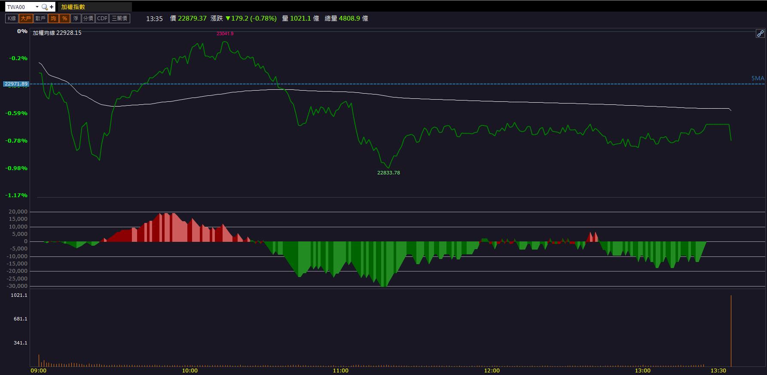The height and width of the screenshot is (375, 767).
Task: Click the total volume value 4808.9
Action: (x=349, y=18)
